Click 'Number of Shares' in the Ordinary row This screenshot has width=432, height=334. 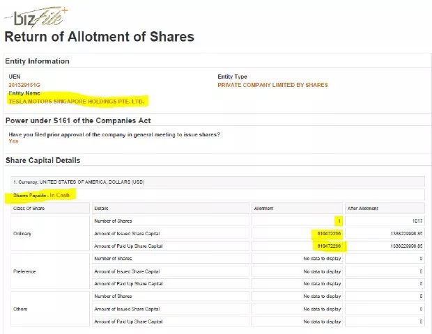113,221
